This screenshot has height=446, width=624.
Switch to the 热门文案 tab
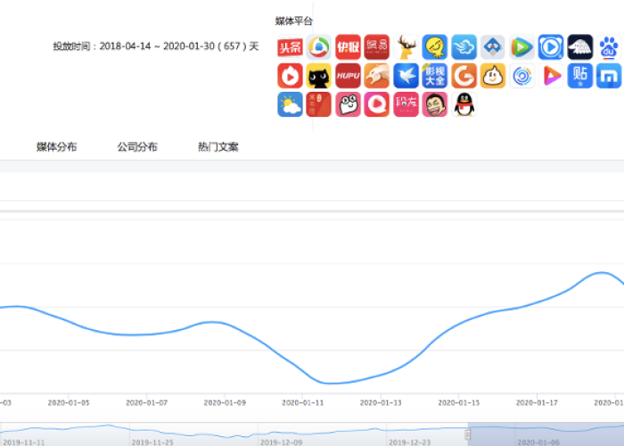218,147
